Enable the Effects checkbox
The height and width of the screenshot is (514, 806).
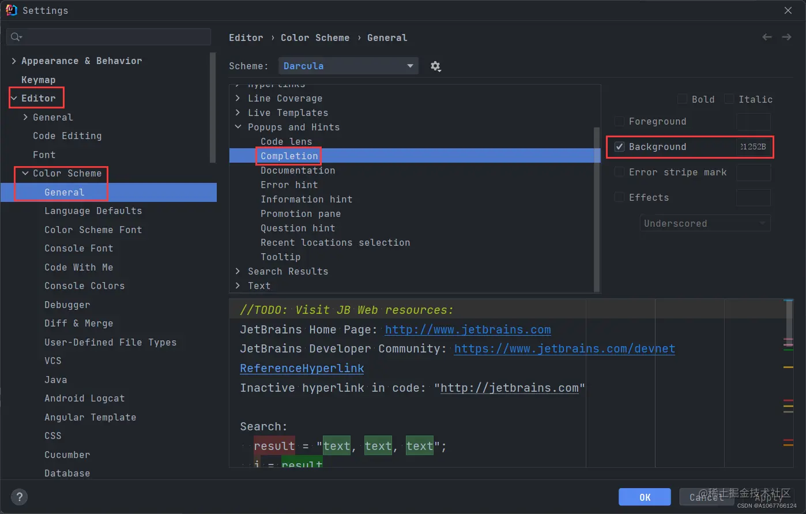coord(619,197)
